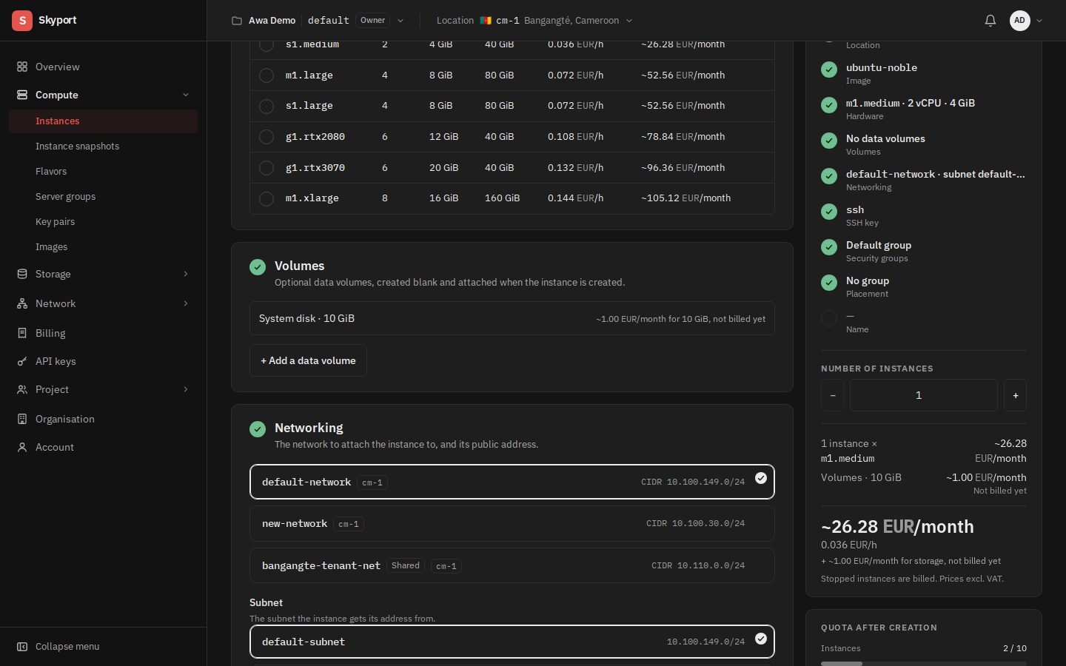The width and height of the screenshot is (1066, 666).
Task: Click the API keys key icon
Action: [x=22, y=361]
